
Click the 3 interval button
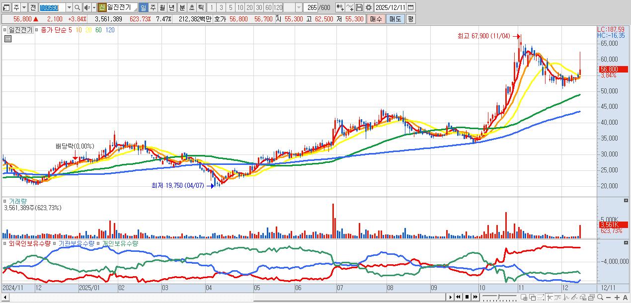[x=221, y=7]
